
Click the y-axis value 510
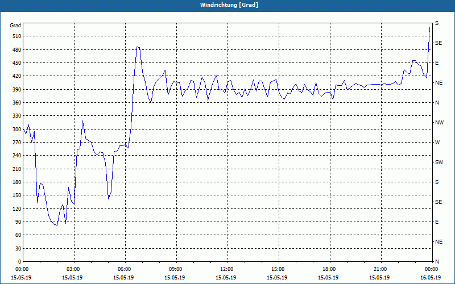click(x=17, y=36)
